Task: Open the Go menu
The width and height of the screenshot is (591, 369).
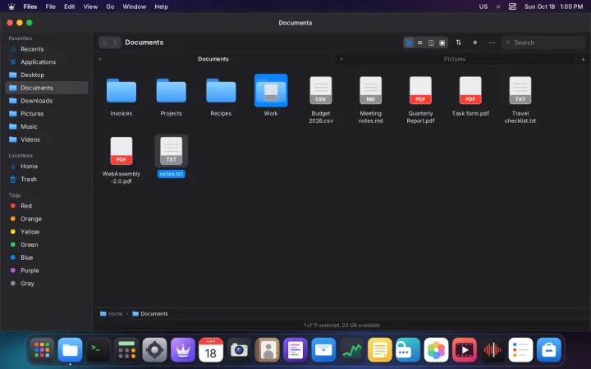Action: [x=110, y=7]
